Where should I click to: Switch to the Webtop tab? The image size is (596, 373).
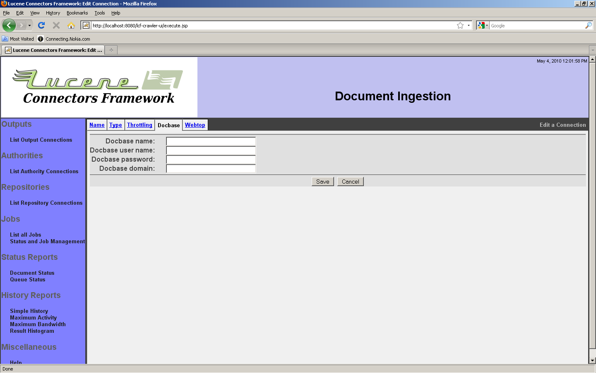coord(195,125)
